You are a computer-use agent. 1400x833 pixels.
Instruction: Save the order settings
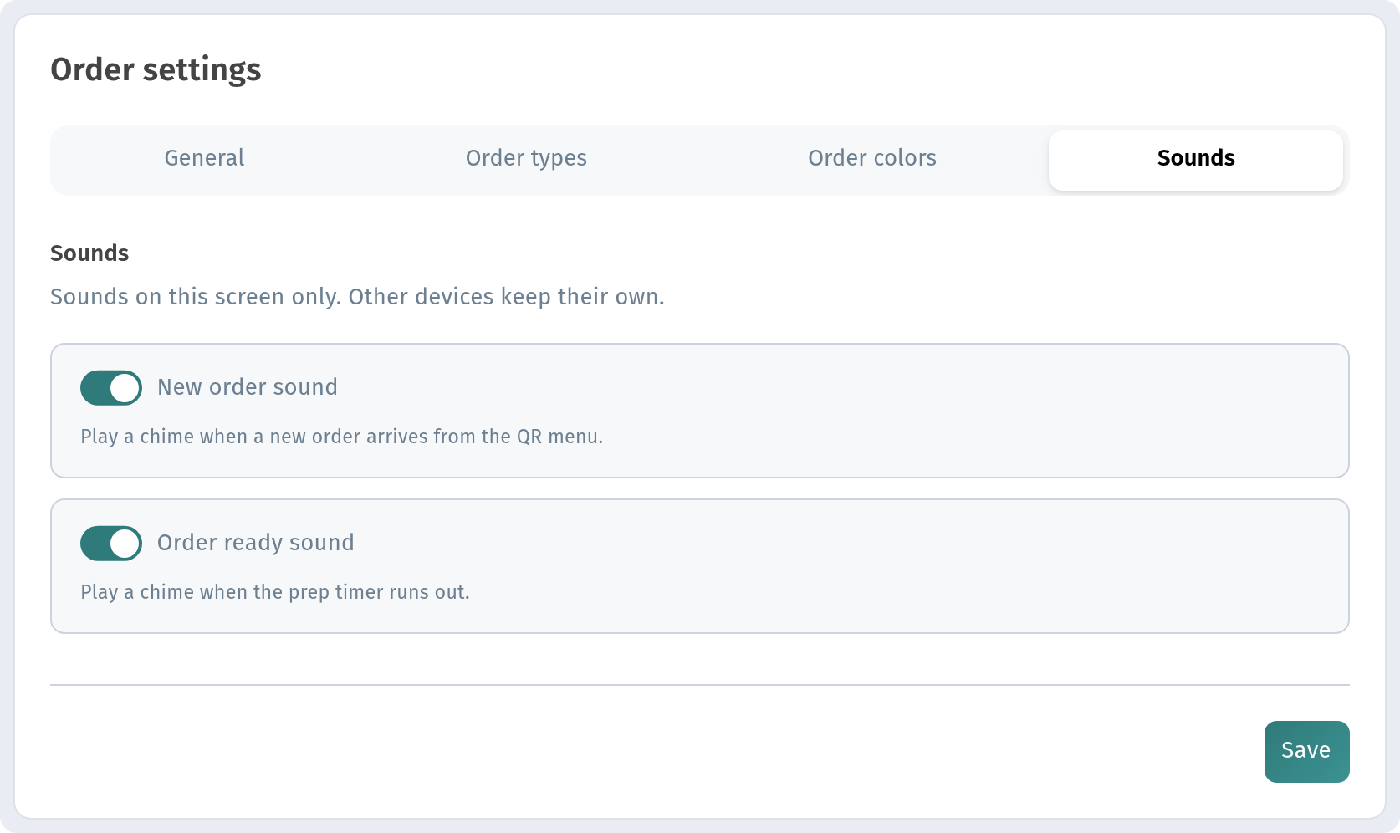[x=1306, y=751]
